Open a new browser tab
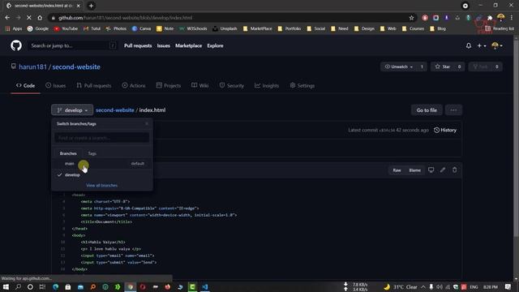Image resolution: width=519 pixels, height=292 pixels. 91,6
